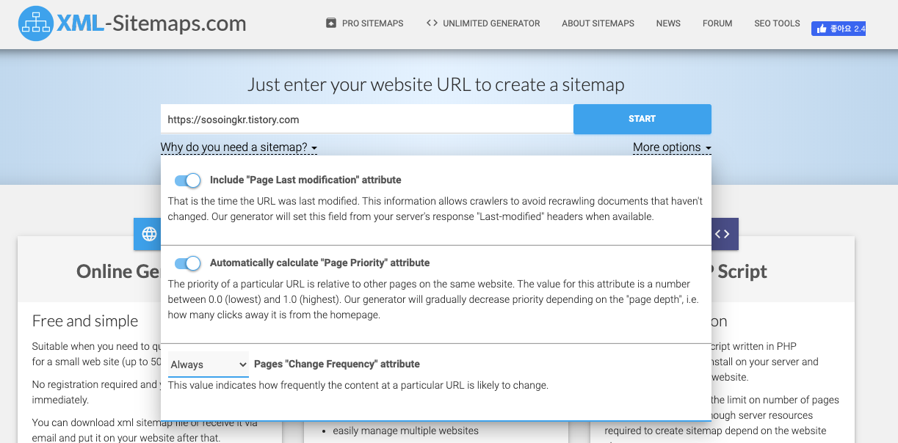Open the SEO TOOLS menu item

tap(777, 23)
